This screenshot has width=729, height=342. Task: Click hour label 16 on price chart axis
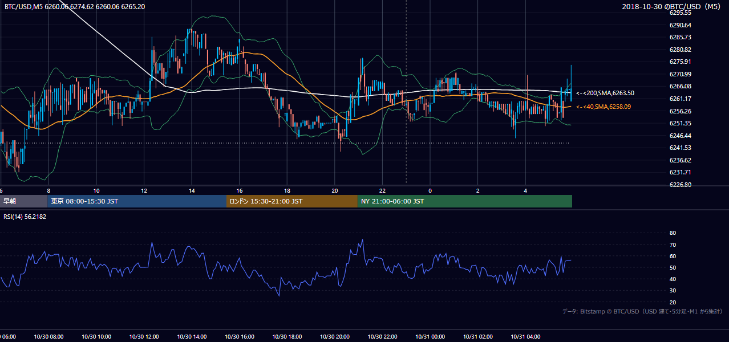pos(240,190)
